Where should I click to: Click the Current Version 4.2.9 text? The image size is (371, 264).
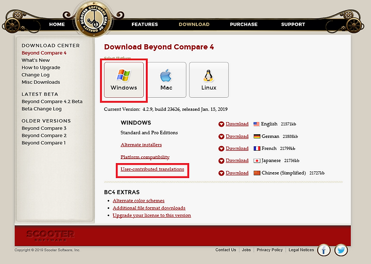pyautogui.click(x=165, y=109)
